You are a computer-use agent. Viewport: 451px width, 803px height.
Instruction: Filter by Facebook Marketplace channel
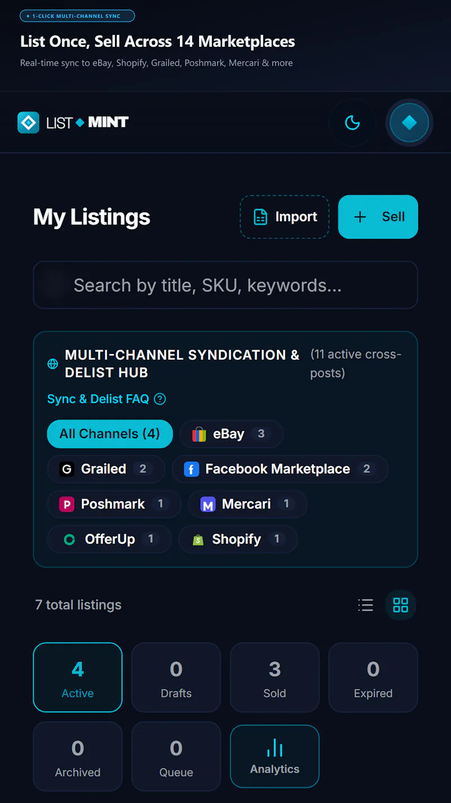pos(280,469)
